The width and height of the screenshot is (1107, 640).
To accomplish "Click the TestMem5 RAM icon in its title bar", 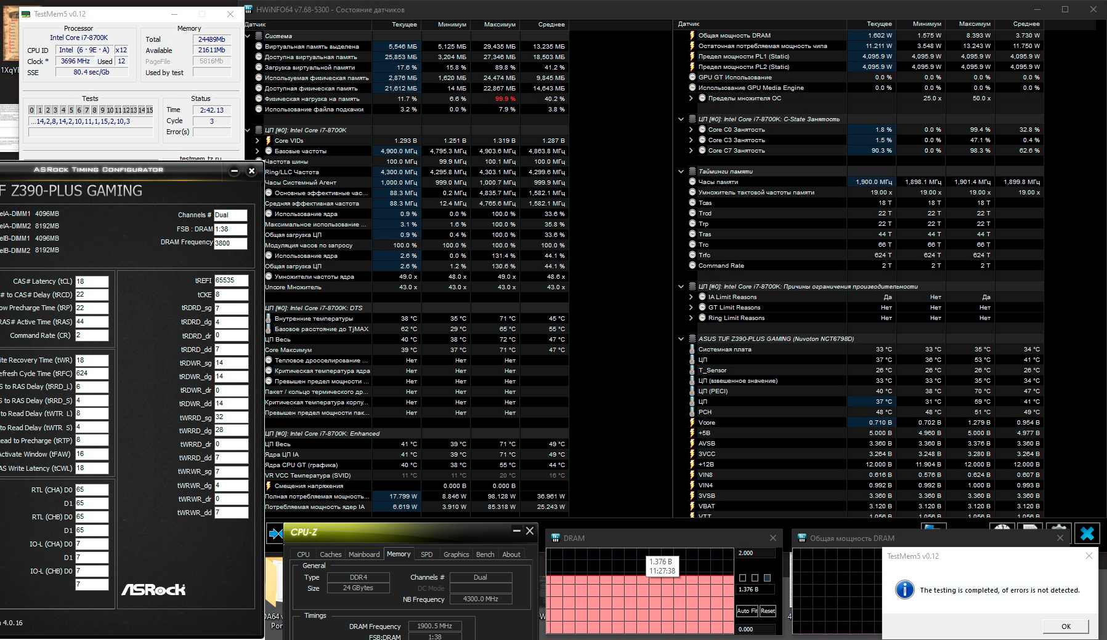I will 25,14.
